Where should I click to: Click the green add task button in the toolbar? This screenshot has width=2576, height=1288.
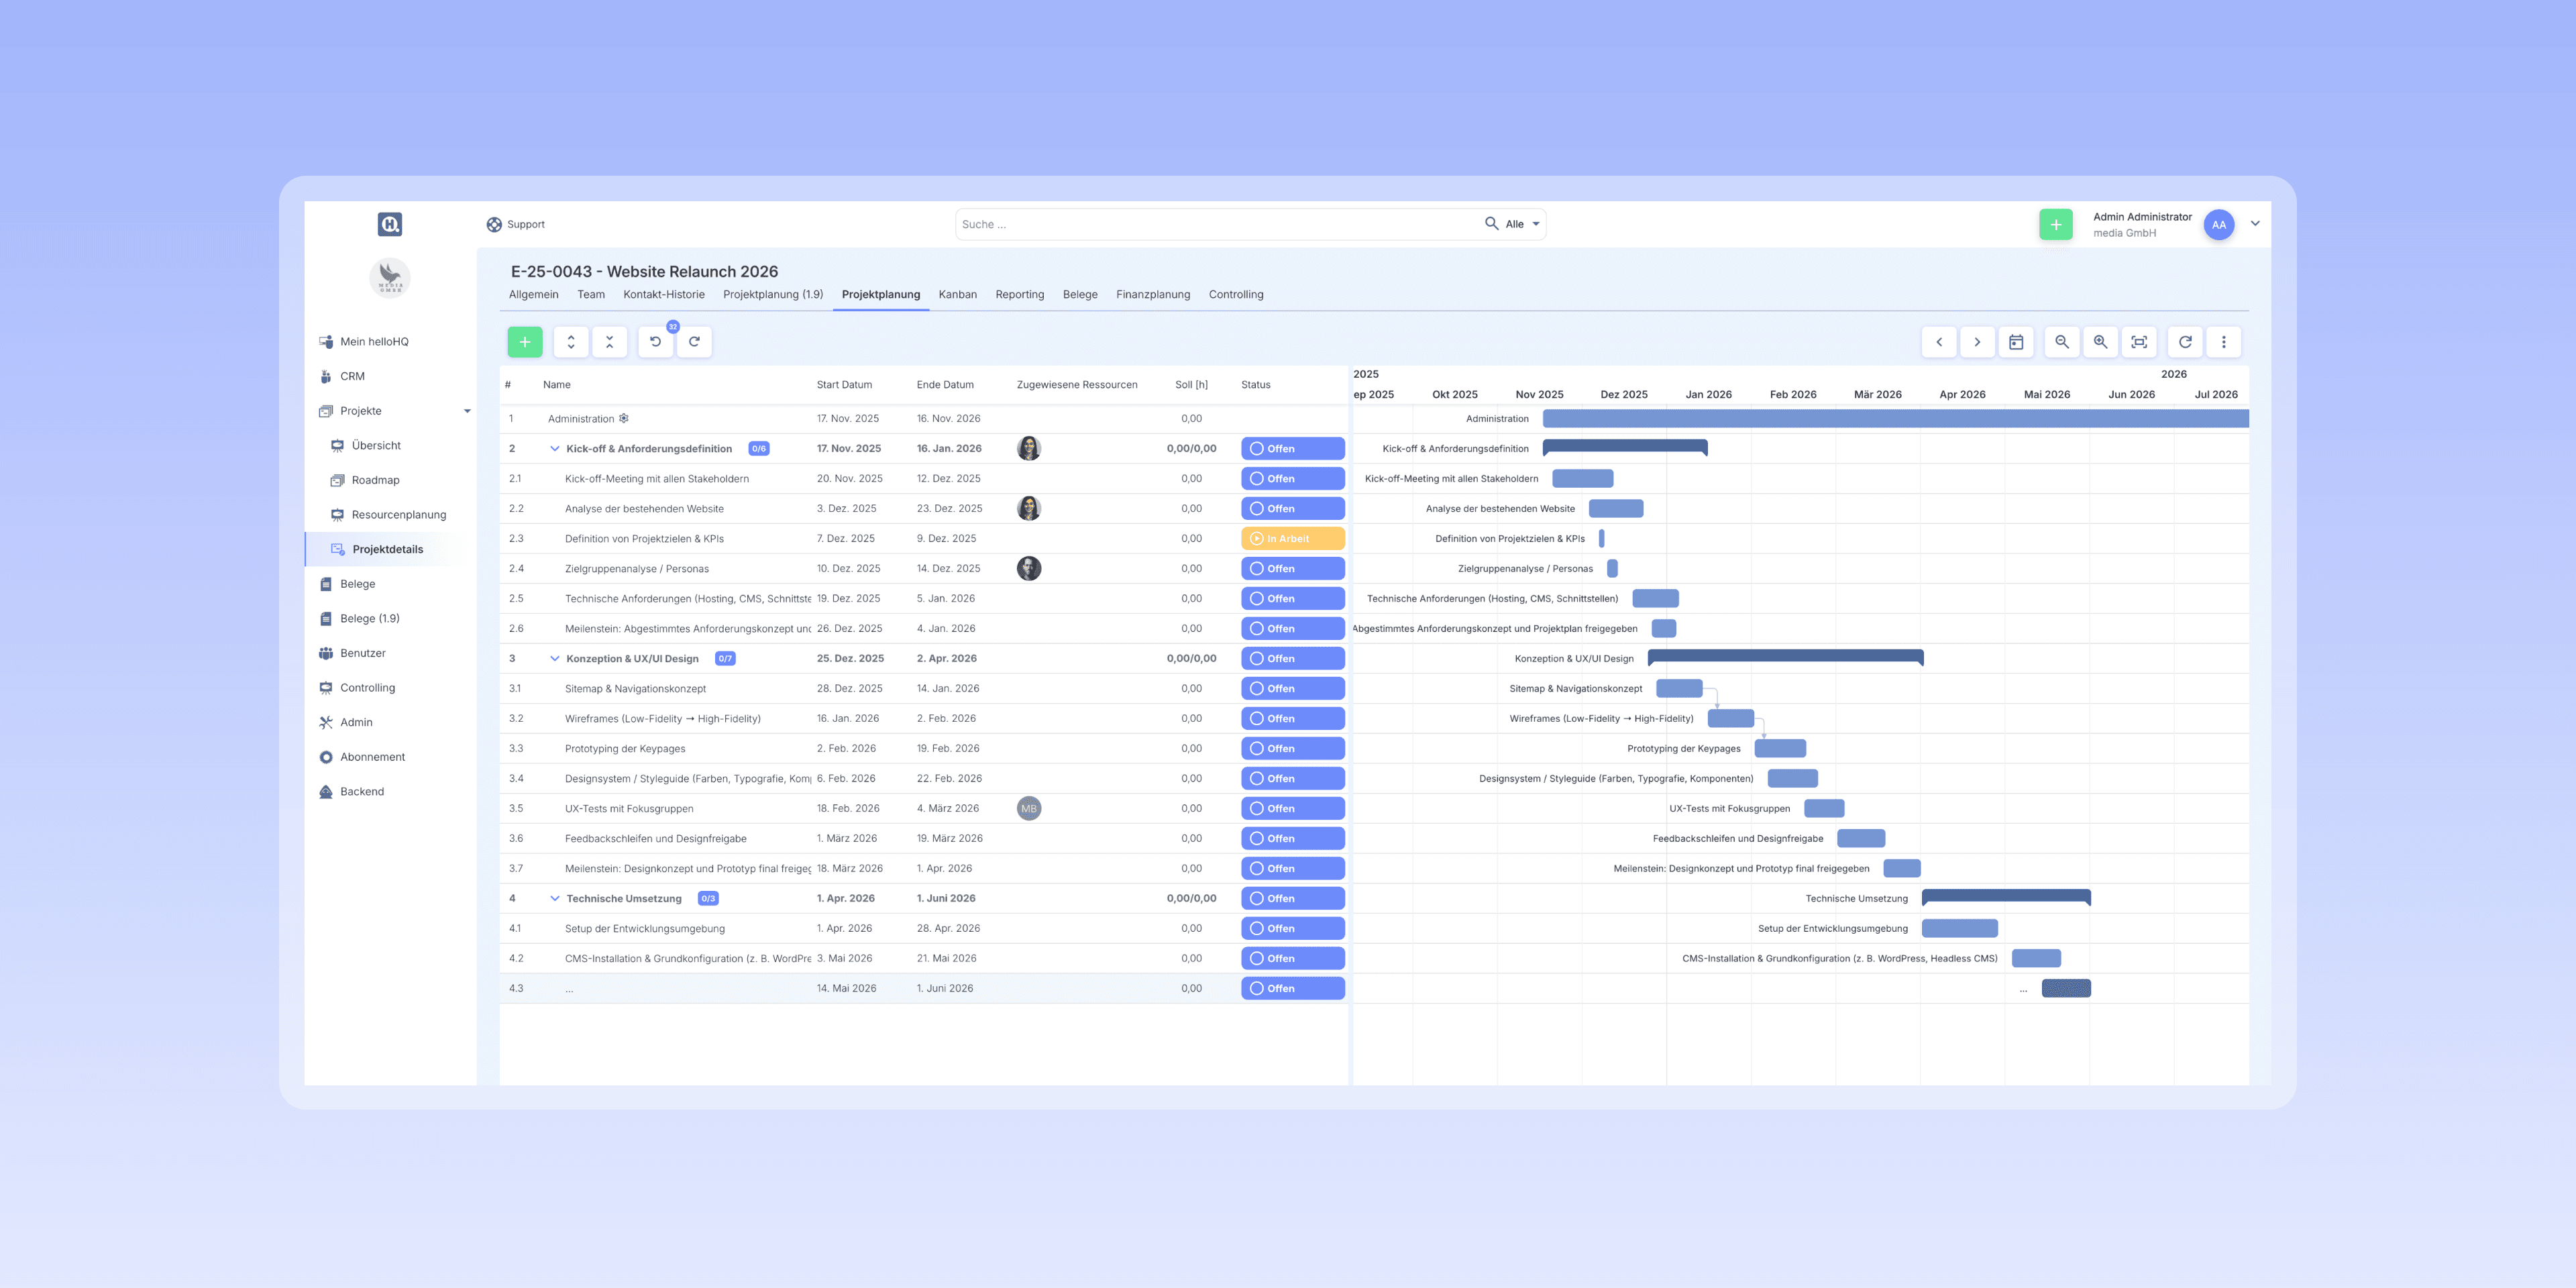[x=524, y=342]
